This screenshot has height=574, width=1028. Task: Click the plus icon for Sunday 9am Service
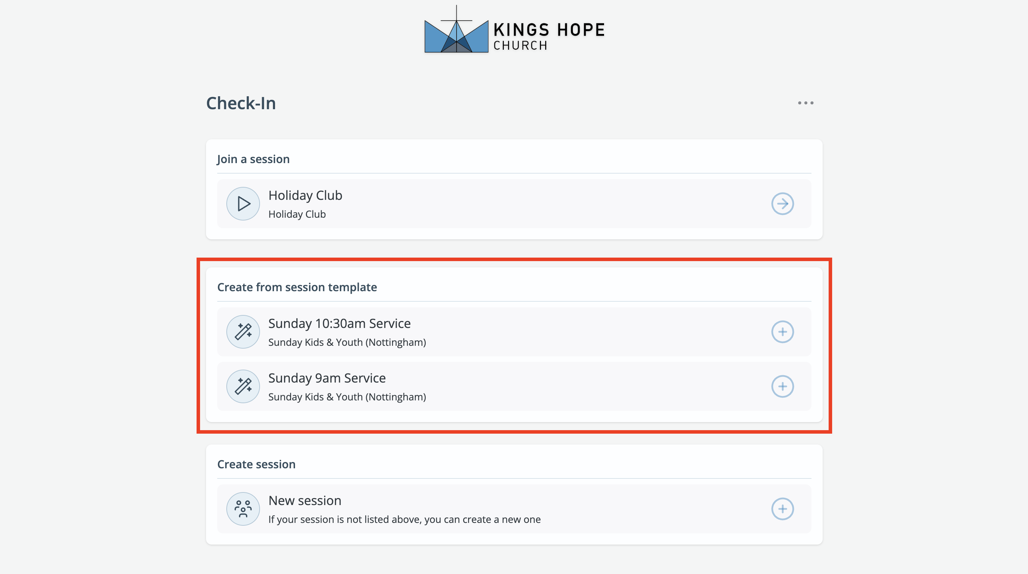[x=783, y=386]
